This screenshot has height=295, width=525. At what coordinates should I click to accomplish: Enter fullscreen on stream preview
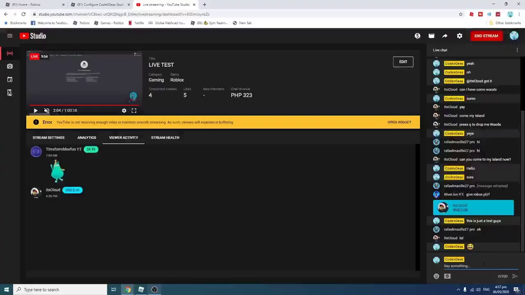[x=134, y=111]
